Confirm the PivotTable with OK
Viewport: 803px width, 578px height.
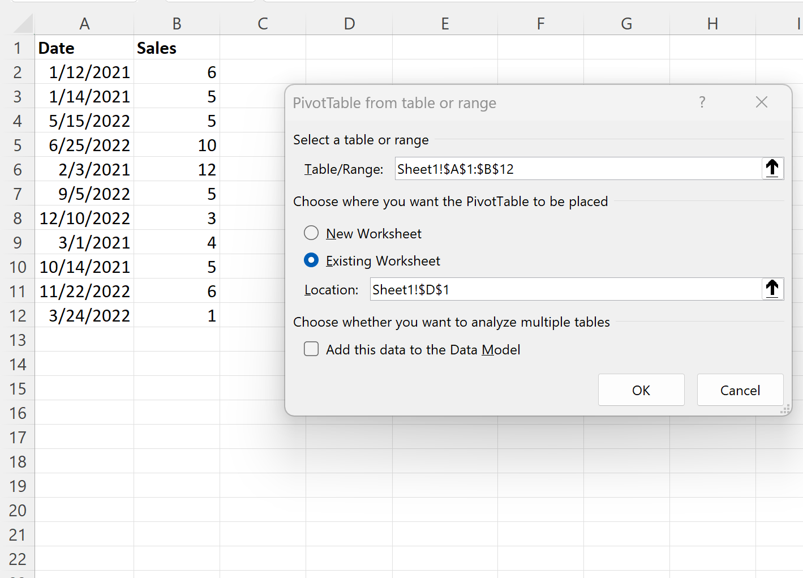point(641,390)
